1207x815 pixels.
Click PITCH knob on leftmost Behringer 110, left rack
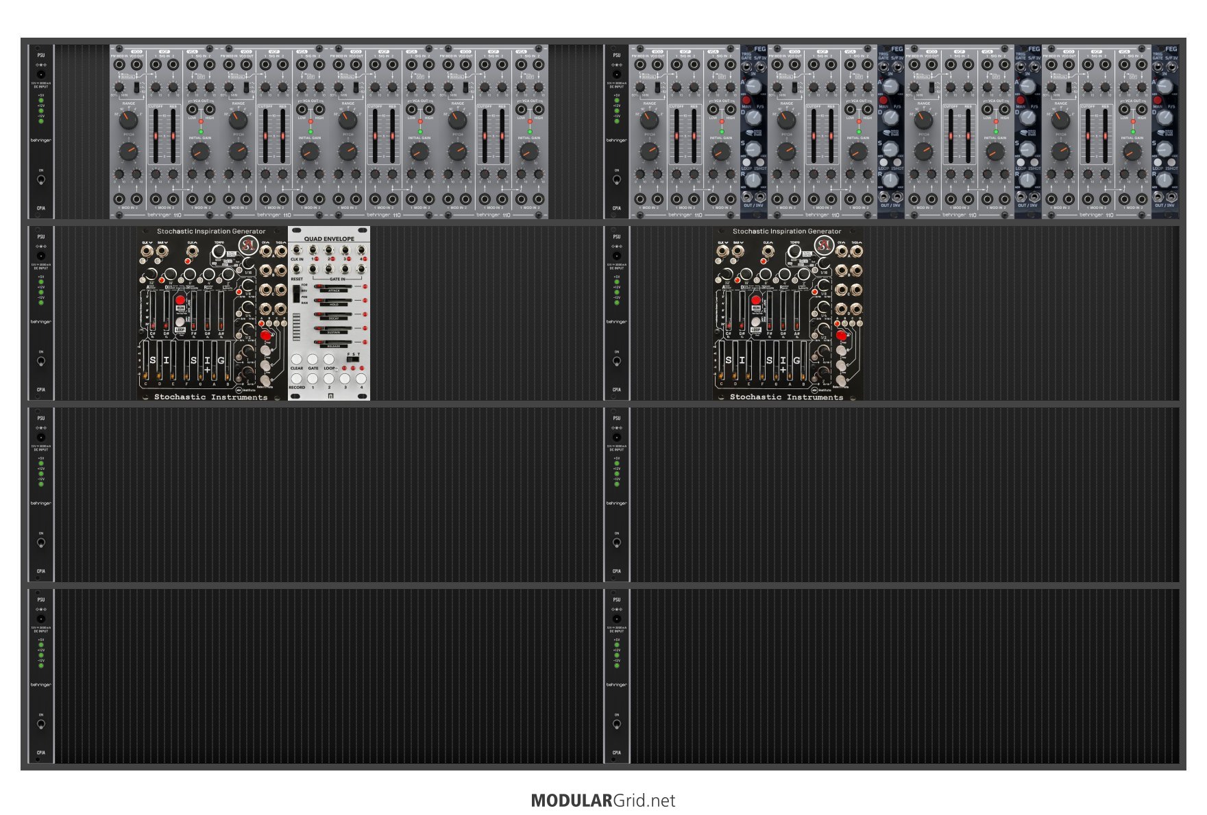[128, 151]
